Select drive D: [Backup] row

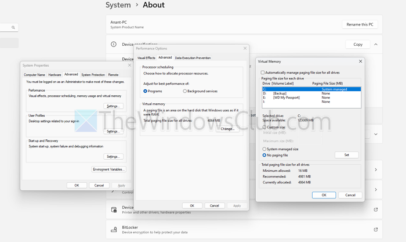point(311,93)
